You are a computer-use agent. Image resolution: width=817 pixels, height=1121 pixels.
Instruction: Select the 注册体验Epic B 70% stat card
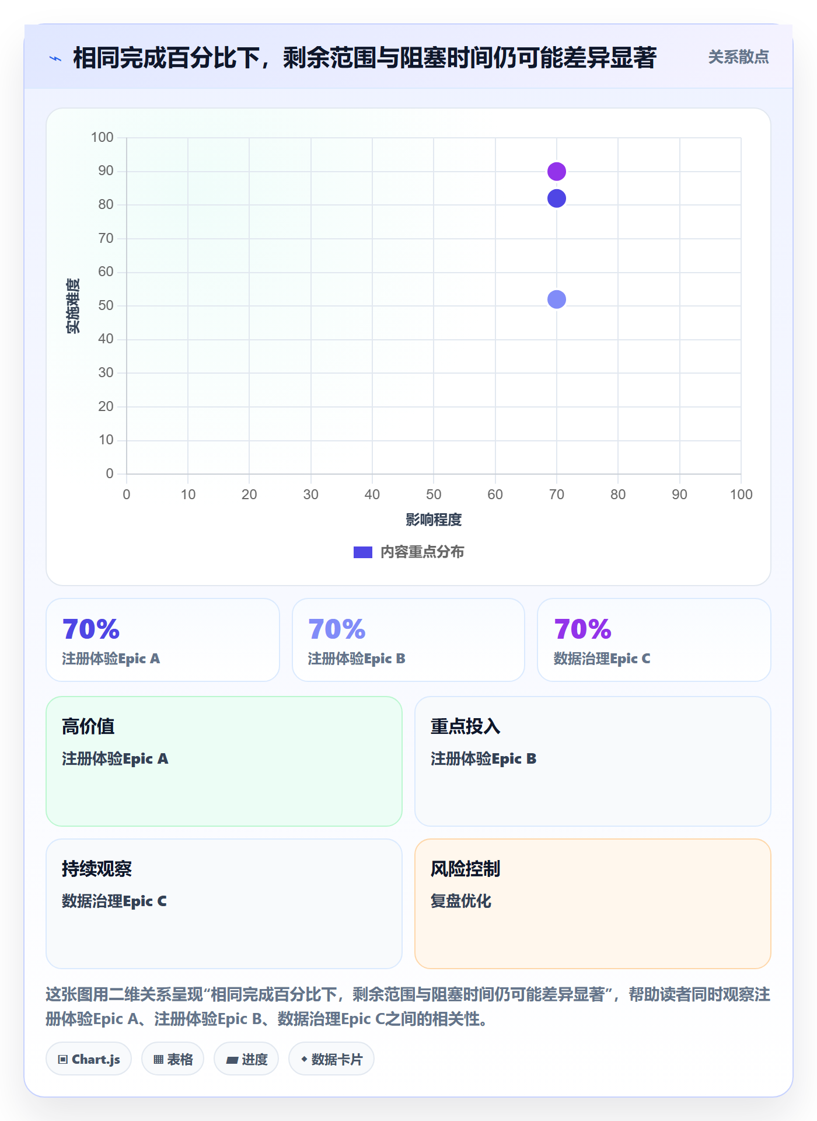pyautogui.click(x=408, y=640)
